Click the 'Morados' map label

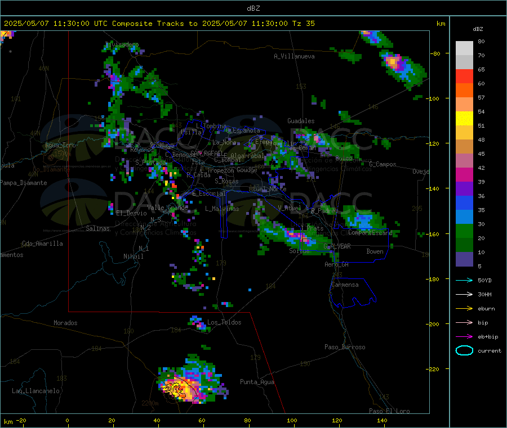tap(65, 323)
